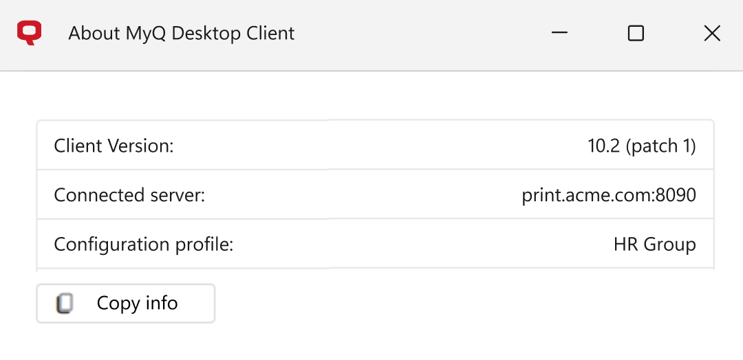Click the middle of the Connected server row
Screen dimensions: 743x360
click(x=375, y=194)
